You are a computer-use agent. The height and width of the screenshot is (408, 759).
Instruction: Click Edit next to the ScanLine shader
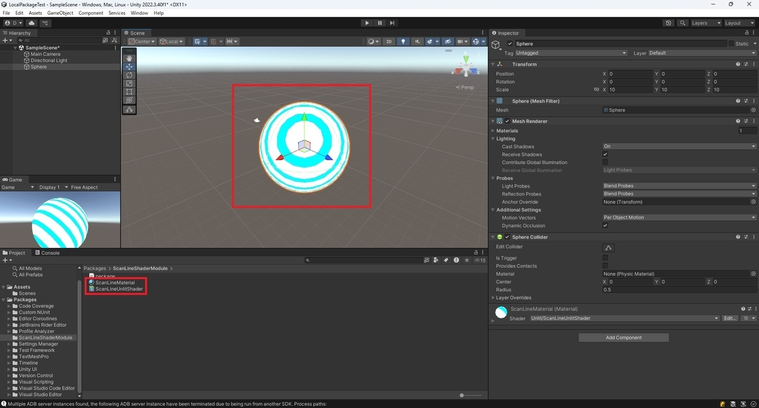pos(729,318)
